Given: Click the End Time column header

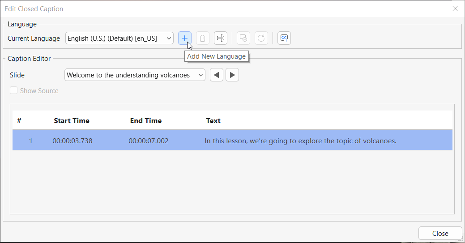Looking at the screenshot, I should point(146,121).
